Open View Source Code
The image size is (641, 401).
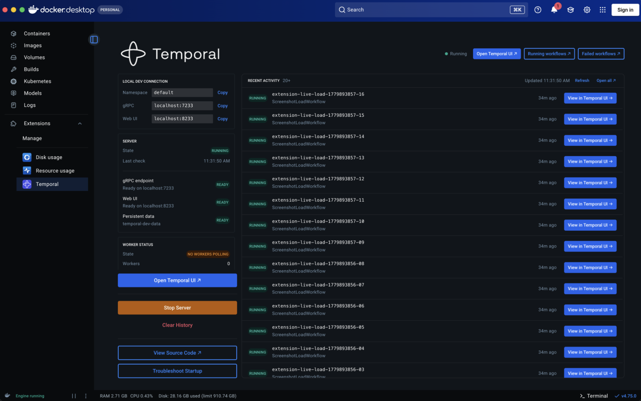click(177, 353)
